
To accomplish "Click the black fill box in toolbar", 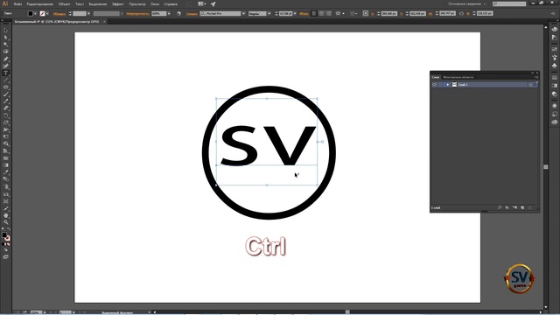I will (x=4, y=235).
